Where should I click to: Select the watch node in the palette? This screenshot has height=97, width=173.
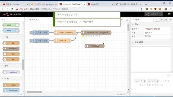click(x=11, y=85)
